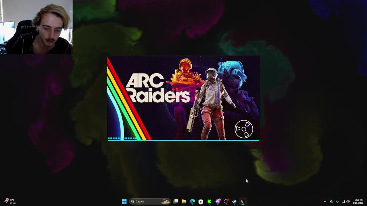Open the weather widget showing 27°C Windy

click(11, 201)
